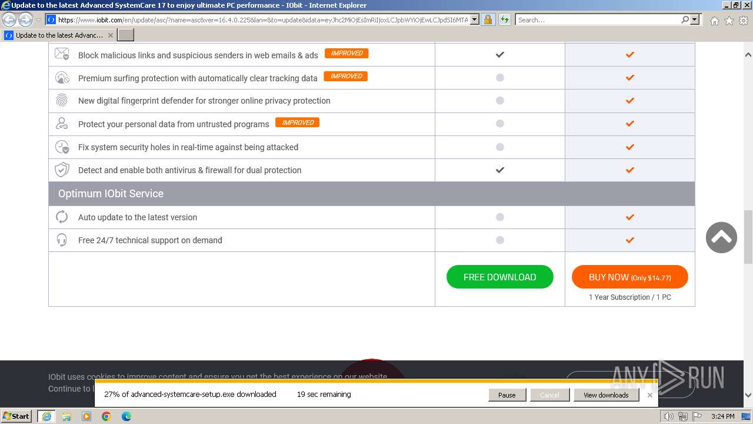Open the Windows Start menu
Viewport: 753px width, 424px height.
[16, 416]
